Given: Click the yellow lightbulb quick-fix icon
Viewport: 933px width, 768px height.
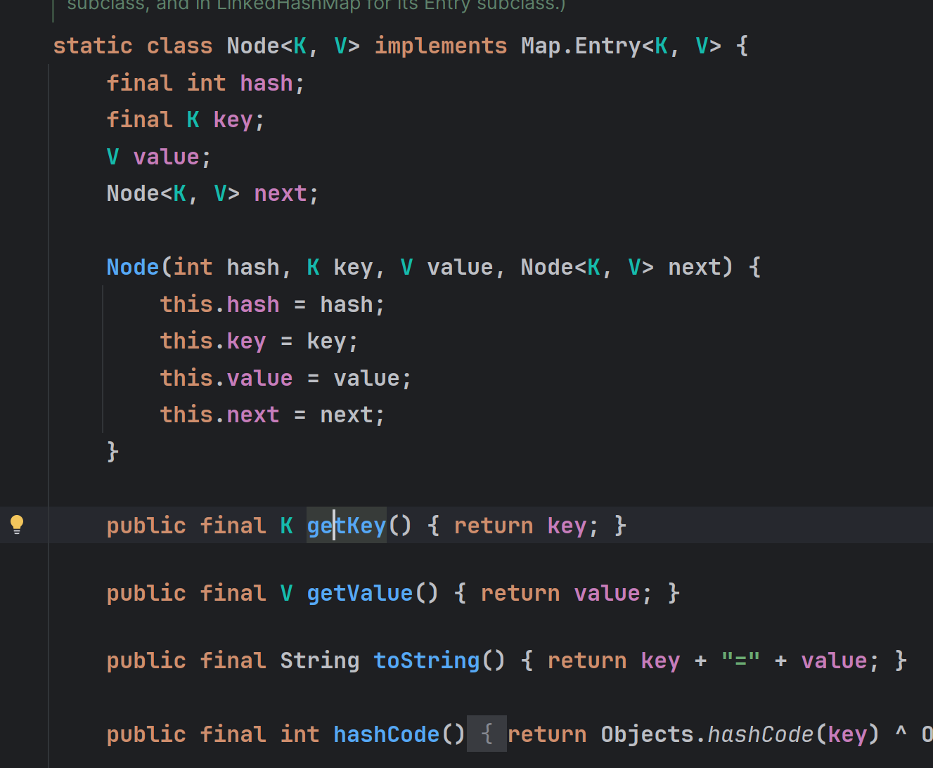Looking at the screenshot, I should coord(17,524).
